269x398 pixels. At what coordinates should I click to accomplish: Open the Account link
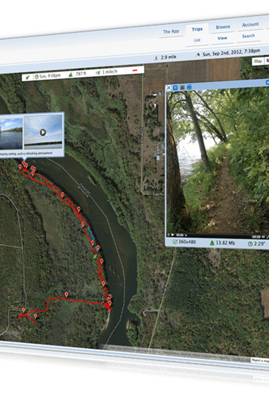250,25
